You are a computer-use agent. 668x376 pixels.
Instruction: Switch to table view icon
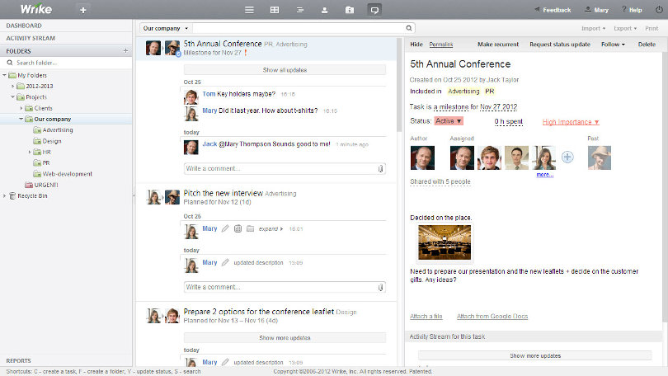275,10
